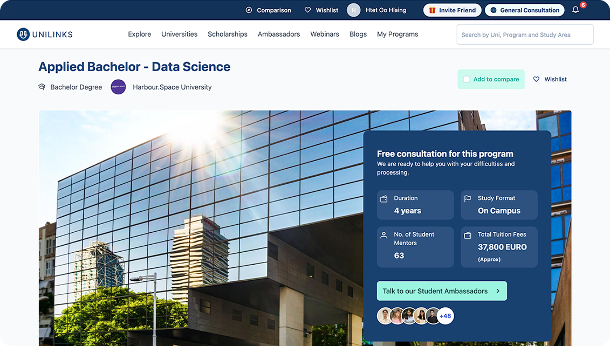The width and height of the screenshot is (610, 346).
Task: Click the Applied Bachelor - Data Science title
Action: [x=134, y=66]
